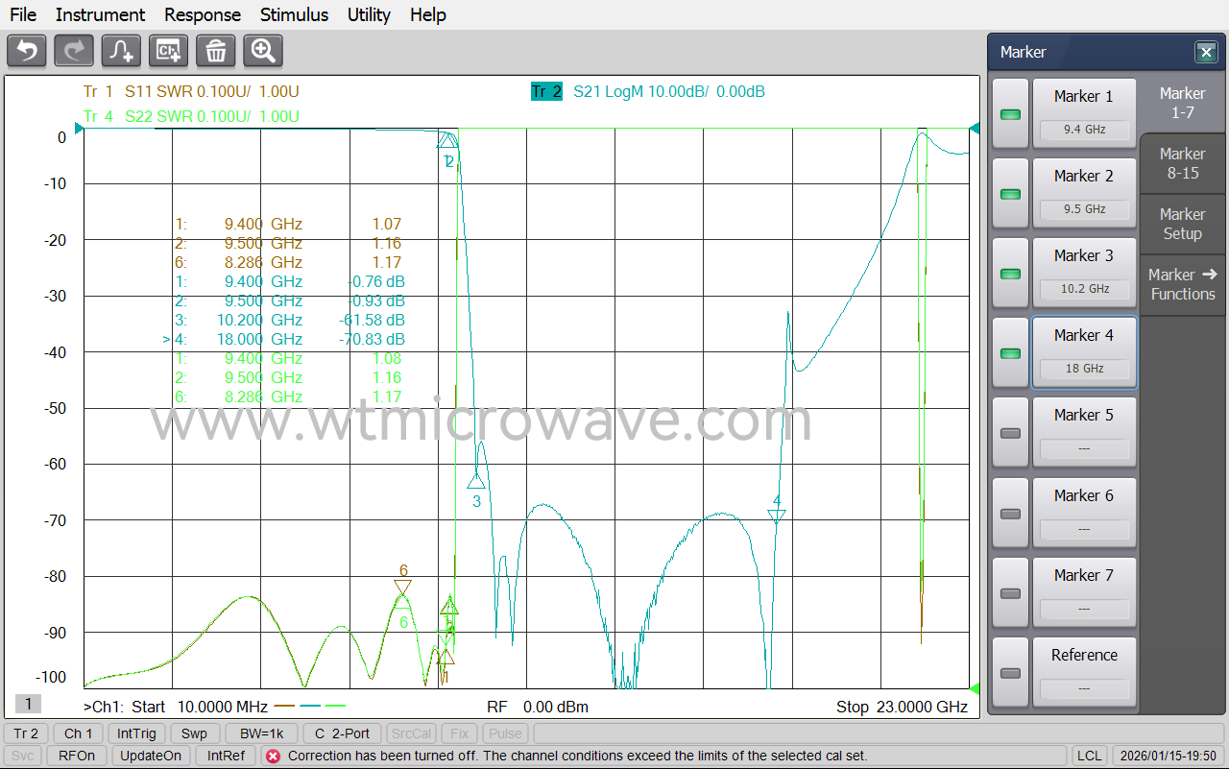Image resolution: width=1229 pixels, height=769 pixels.
Task: Click the BW=1k status bar button
Action: pyautogui.click(x=263, y=733)
